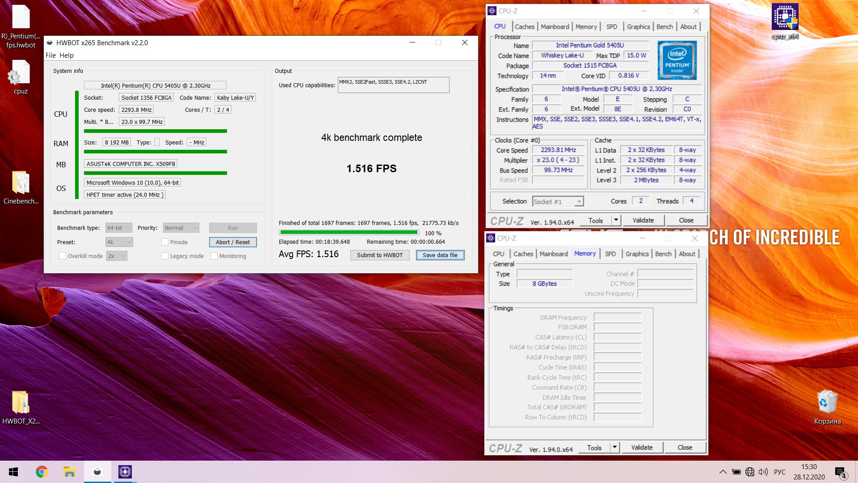858x483 pixels.
Task: Enable Legacy mode checkbox
Action: 165,256
